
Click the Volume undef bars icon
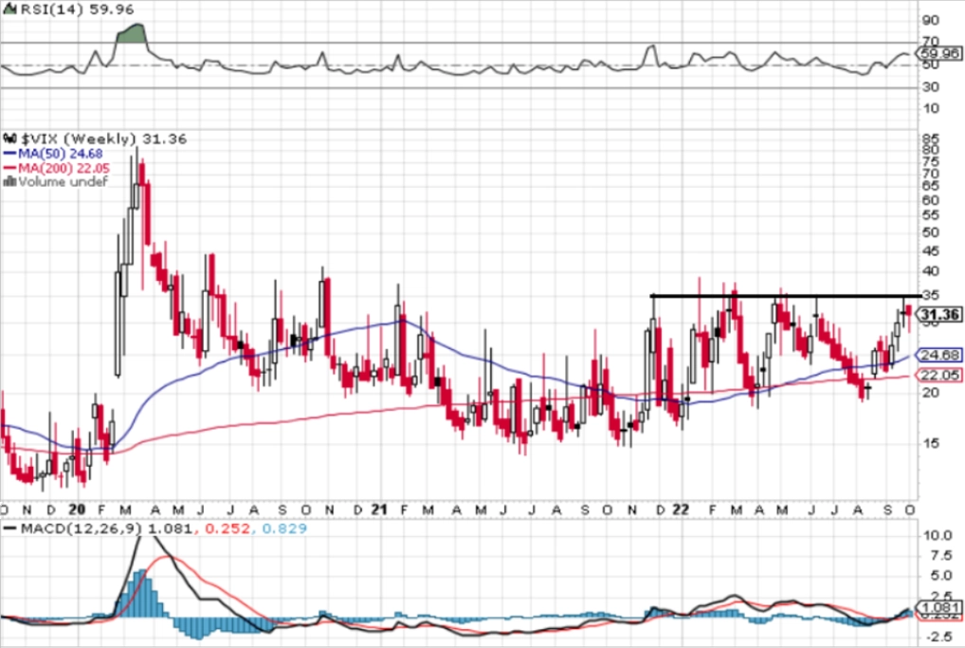9,182
